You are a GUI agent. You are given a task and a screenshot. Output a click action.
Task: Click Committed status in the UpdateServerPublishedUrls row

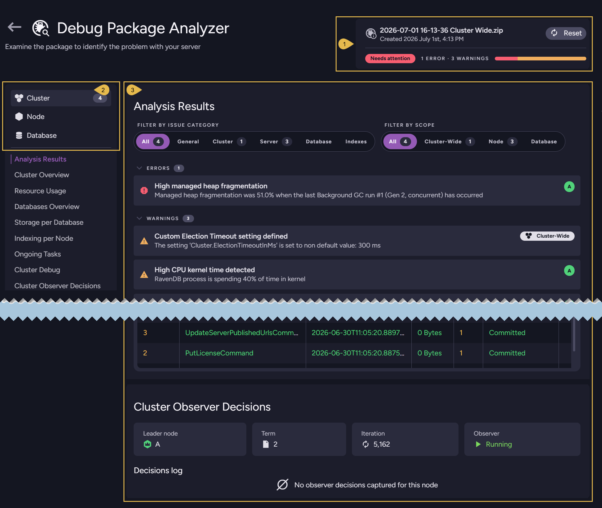507,333
